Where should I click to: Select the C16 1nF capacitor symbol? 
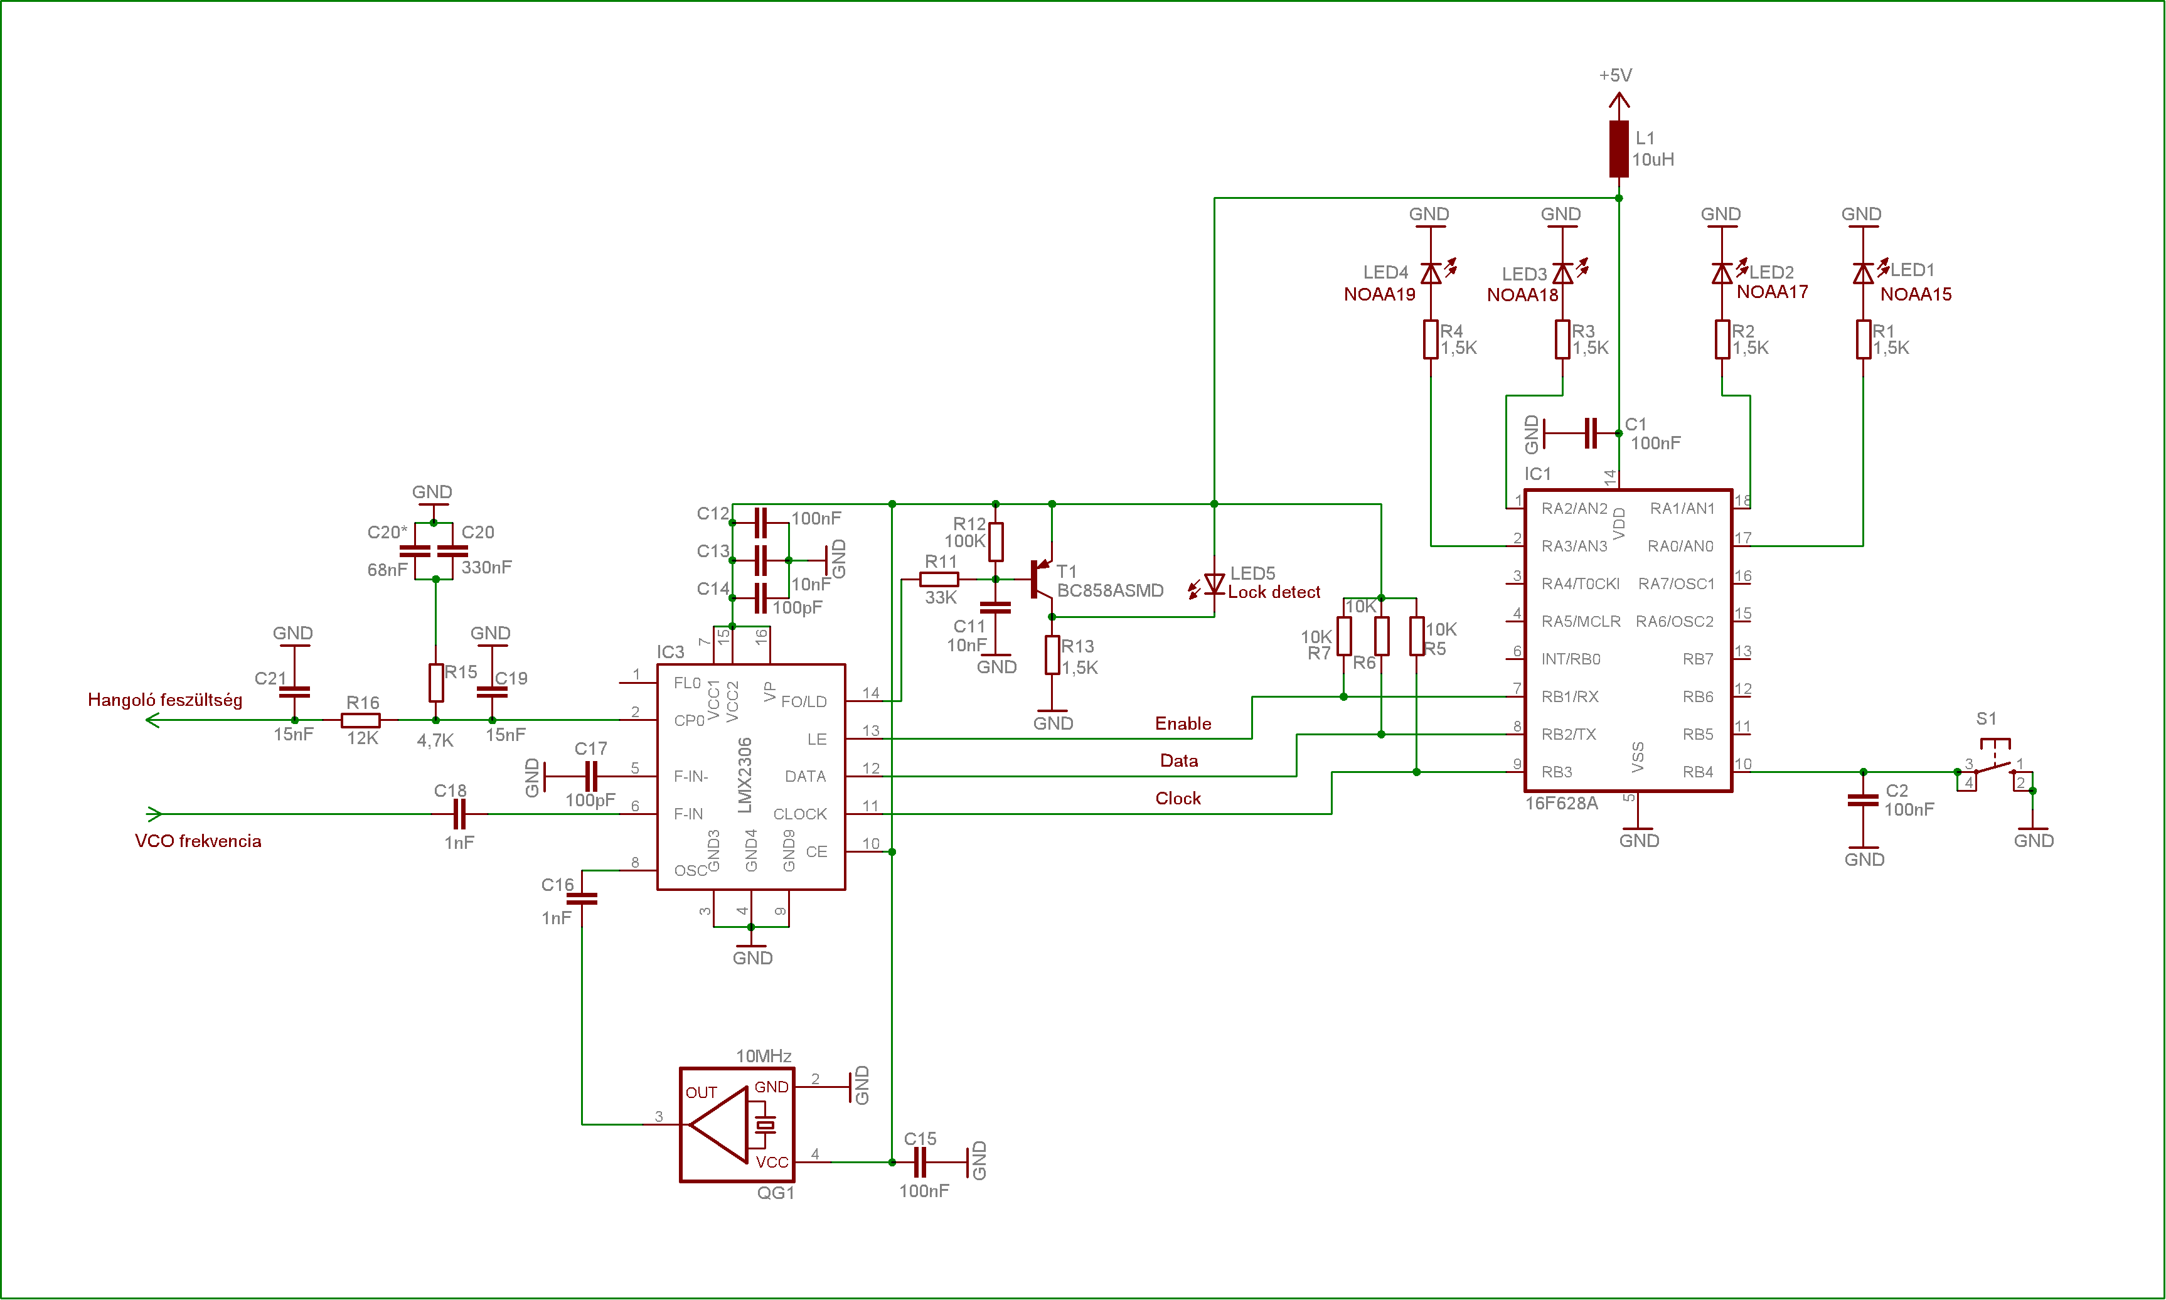[582, 899]
